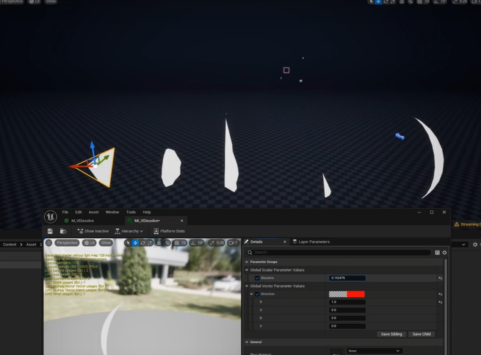Open the preview viewport hamburger options menu
Screen dimensions: 481x355
click(49, 243)
